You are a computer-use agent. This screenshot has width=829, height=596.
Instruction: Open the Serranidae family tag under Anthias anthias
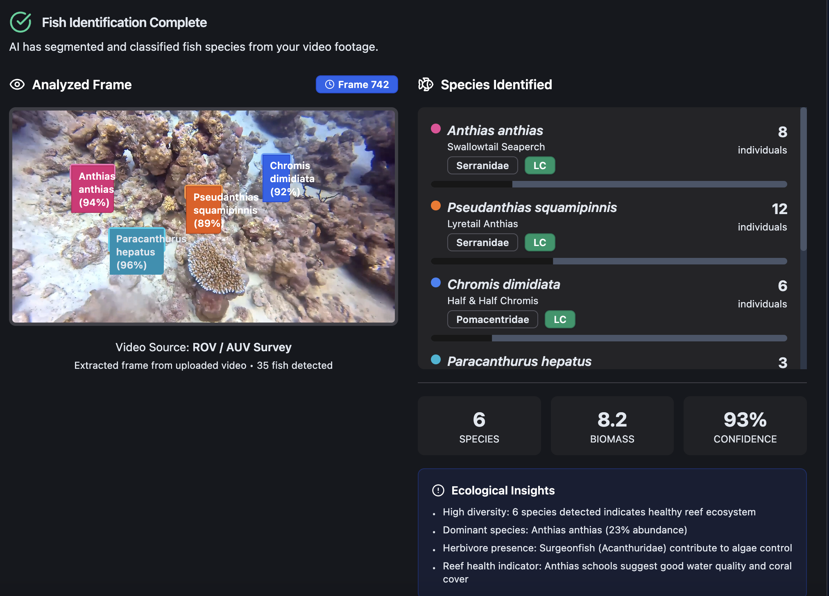pos(482,165)
